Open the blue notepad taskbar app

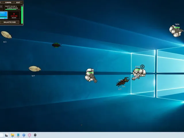pyautogui.click(x=18, y=135)
